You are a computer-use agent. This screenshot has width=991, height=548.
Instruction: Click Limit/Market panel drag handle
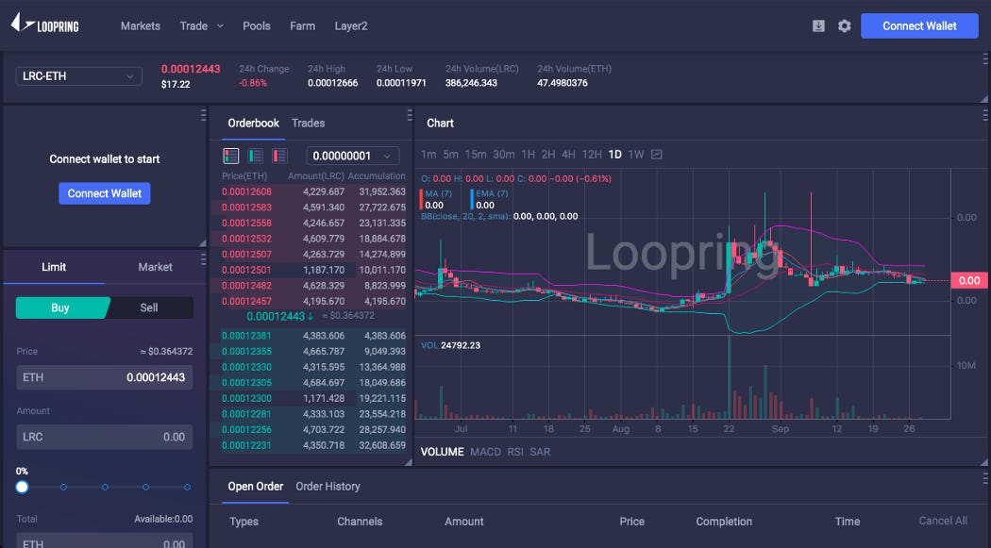click(204, 259)
